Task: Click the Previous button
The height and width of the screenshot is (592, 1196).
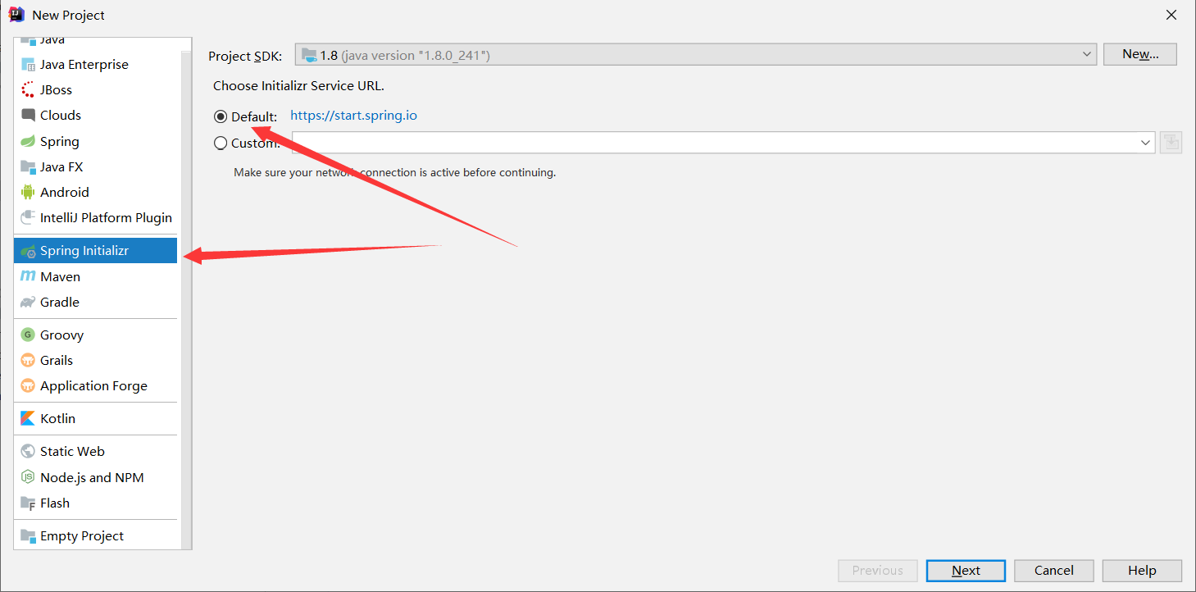Action: 877,571
